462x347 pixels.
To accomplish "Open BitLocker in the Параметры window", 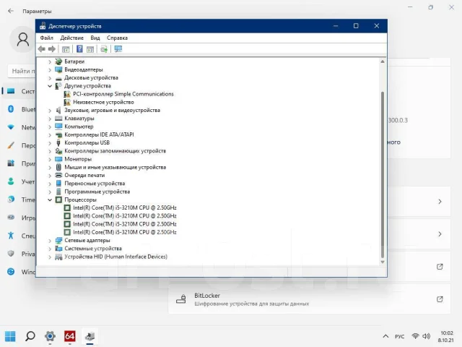I will coord(309,299).
